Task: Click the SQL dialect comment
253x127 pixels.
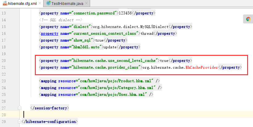Action: pyautogui.click(x=61, y=20)
